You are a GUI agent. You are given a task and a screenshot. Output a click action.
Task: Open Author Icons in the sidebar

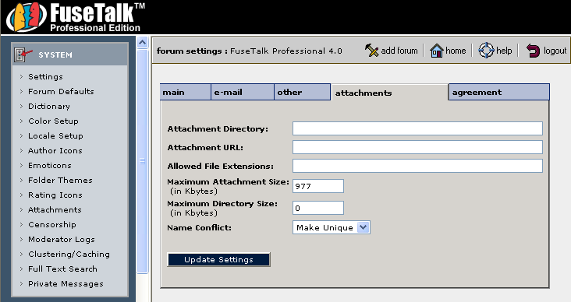click(55, 150)
